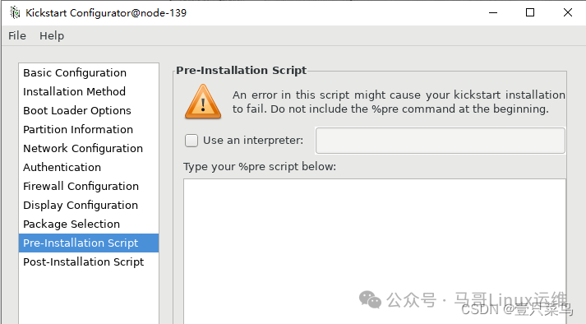The width and height of the screenshot is (586, 324).
Task: Minimize the Kickstart Configurator window
Action: pos(493,12)
